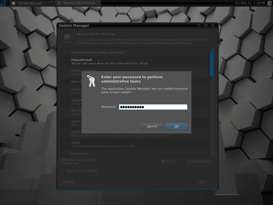
Task: Click the Update Manager globe header icon
Action: (x=67, y=38)
